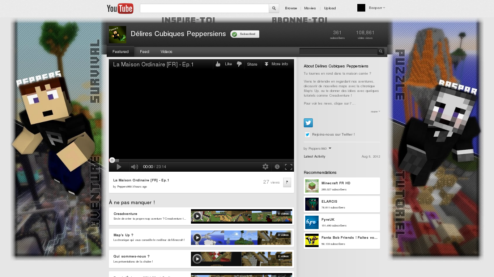494x277 pixels.
Task: Click ELARCIS channel icon
Action: (312, 204)
